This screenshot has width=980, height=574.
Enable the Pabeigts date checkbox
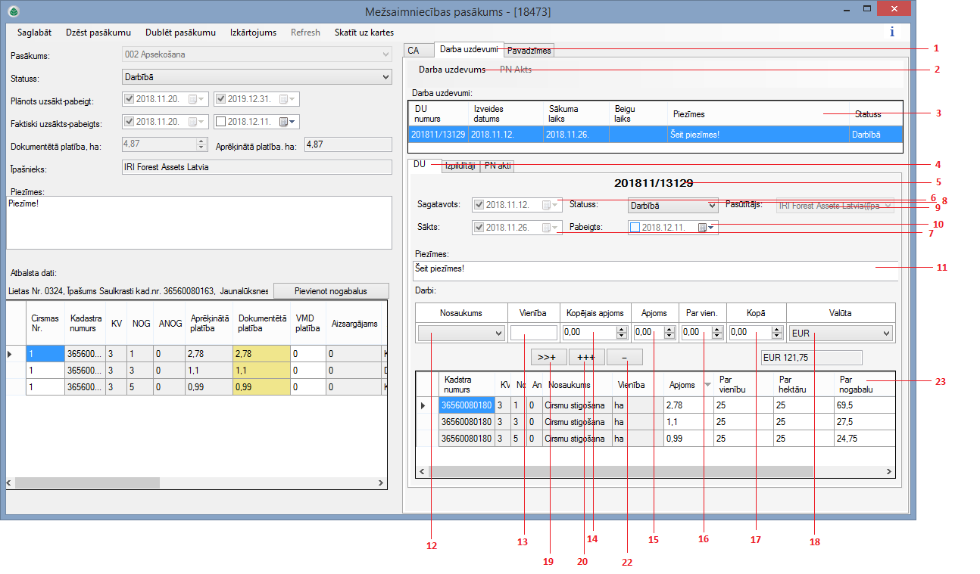point(635,227)
